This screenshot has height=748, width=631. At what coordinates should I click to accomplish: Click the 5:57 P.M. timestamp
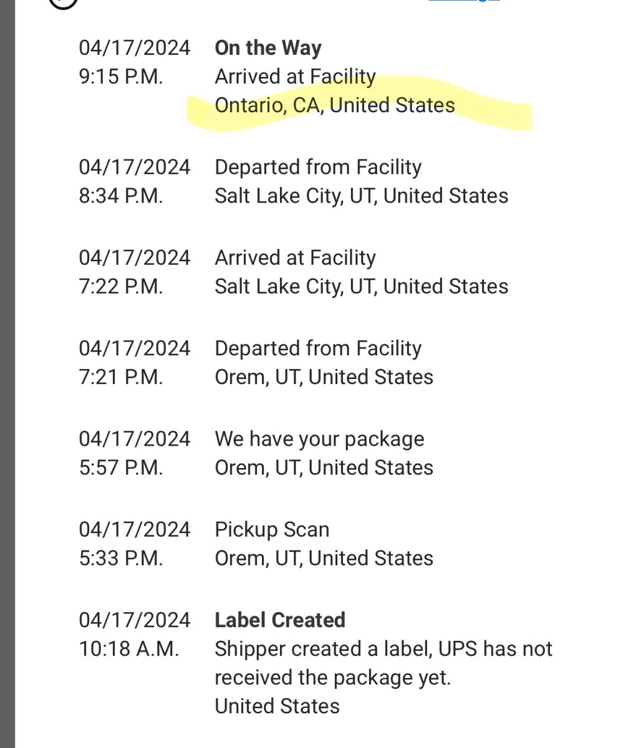[x=121, y=467]
